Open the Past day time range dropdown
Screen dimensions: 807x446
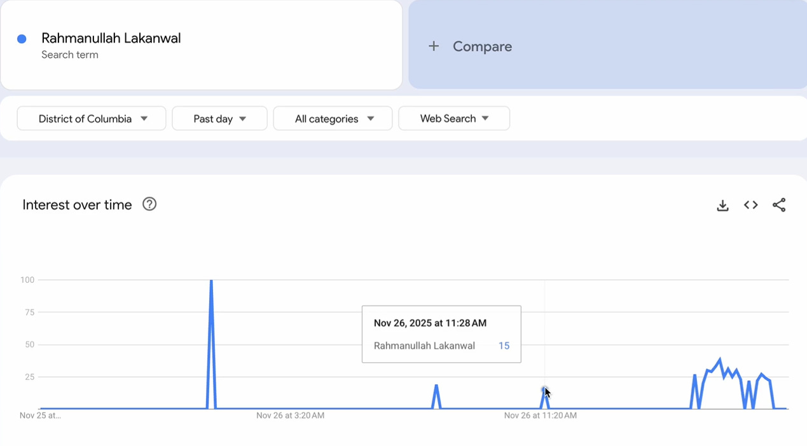pos(219,118)
